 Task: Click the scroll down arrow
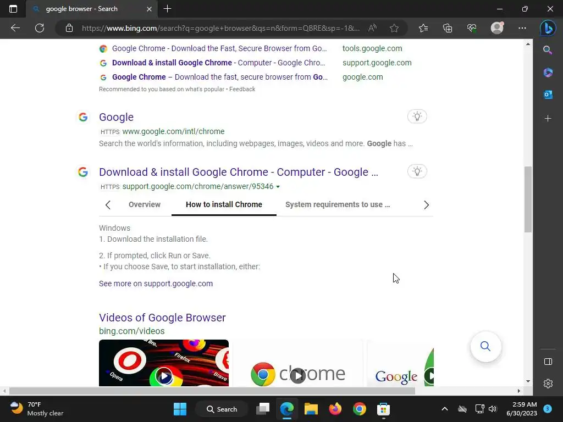528,381
